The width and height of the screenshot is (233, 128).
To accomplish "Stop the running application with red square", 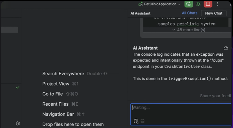I will (x=208, y=4).
